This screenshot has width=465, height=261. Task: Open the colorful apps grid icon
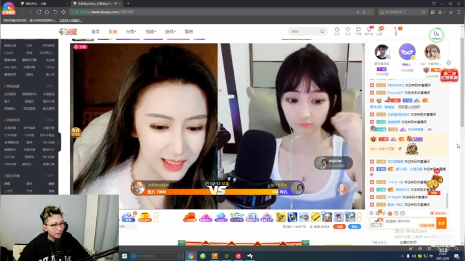[x=433, y=12]
